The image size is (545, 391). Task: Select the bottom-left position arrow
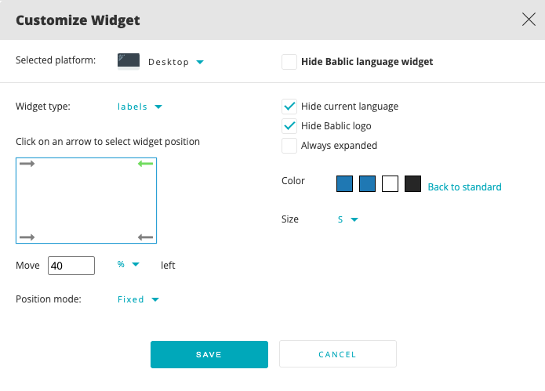pyautogui.click(x=27, y=237)
